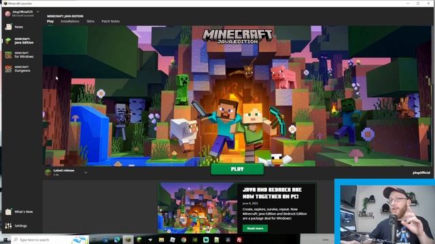Open the NVIDIA app on taskbar
This screenshot has height=244, width=435.
coord(195,239)
